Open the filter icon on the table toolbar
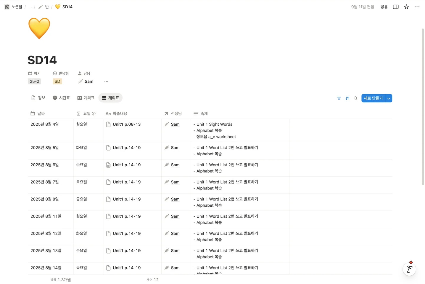 coord(339,98)
